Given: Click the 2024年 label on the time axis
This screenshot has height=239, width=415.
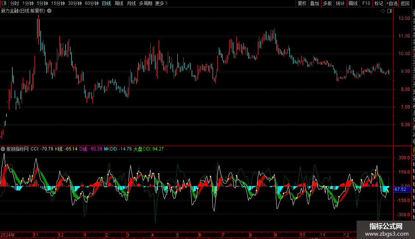Looking at the screenshot, I should pyautogui.click(x=8, y=235).
